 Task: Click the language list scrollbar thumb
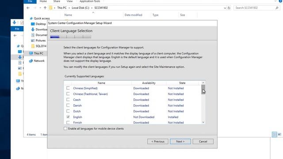(203, 89)
